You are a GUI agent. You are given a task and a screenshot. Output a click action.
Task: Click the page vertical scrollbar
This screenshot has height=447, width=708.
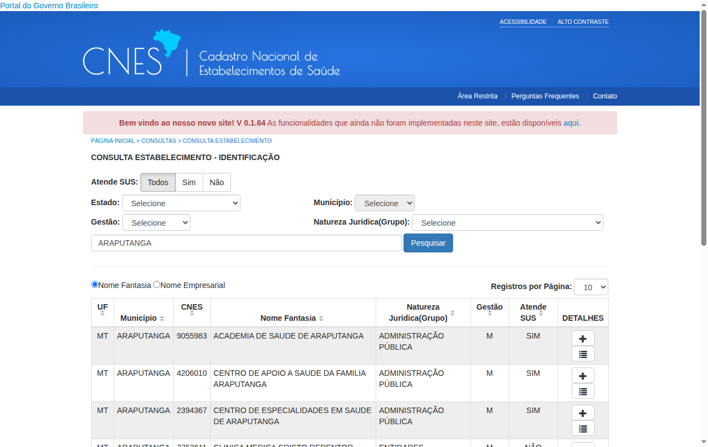pyautogui.click(x=704, y=128)
